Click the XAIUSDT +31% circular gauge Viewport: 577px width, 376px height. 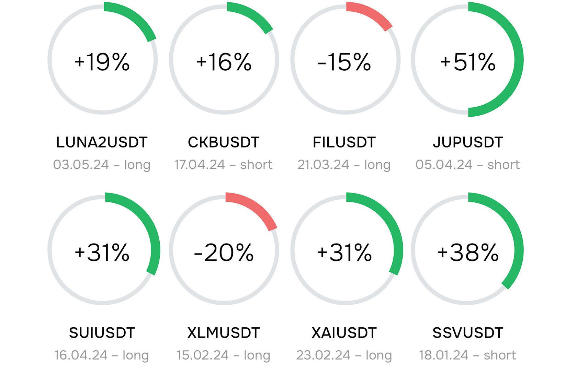click(346, 250)
